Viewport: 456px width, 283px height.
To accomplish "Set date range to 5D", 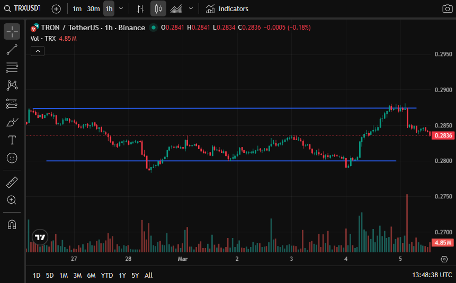I will point(50,275).
